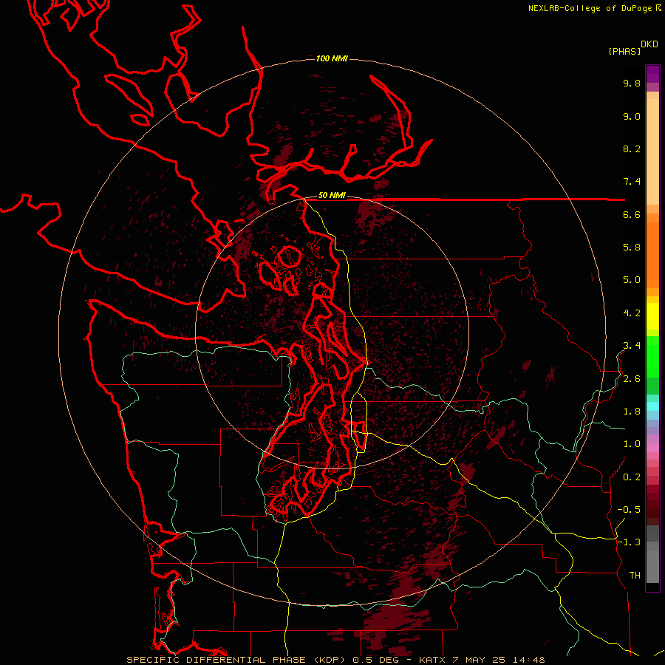Click the DKD label above the color scale
Screen dimensions: 665x665
649,44
